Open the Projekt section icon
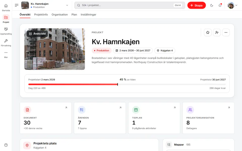 pyautogui.click(x=6, y=17)
